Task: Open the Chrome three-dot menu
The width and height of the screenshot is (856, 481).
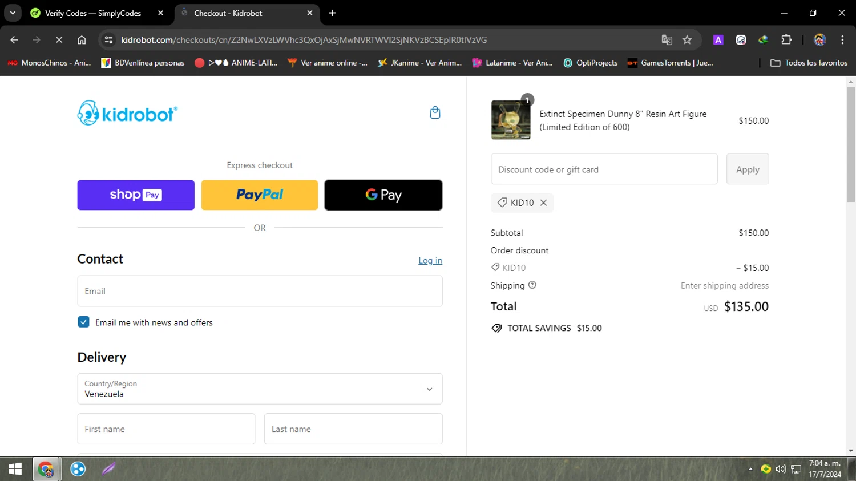Action: pyautogui.click(x=842, y=40)
